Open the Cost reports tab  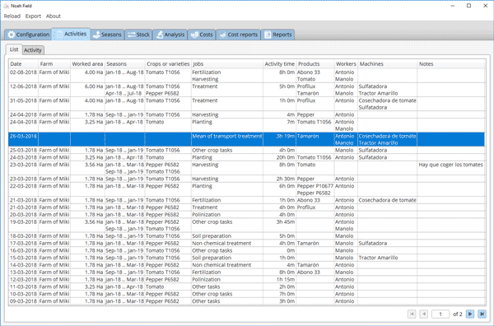pos(239,35)
